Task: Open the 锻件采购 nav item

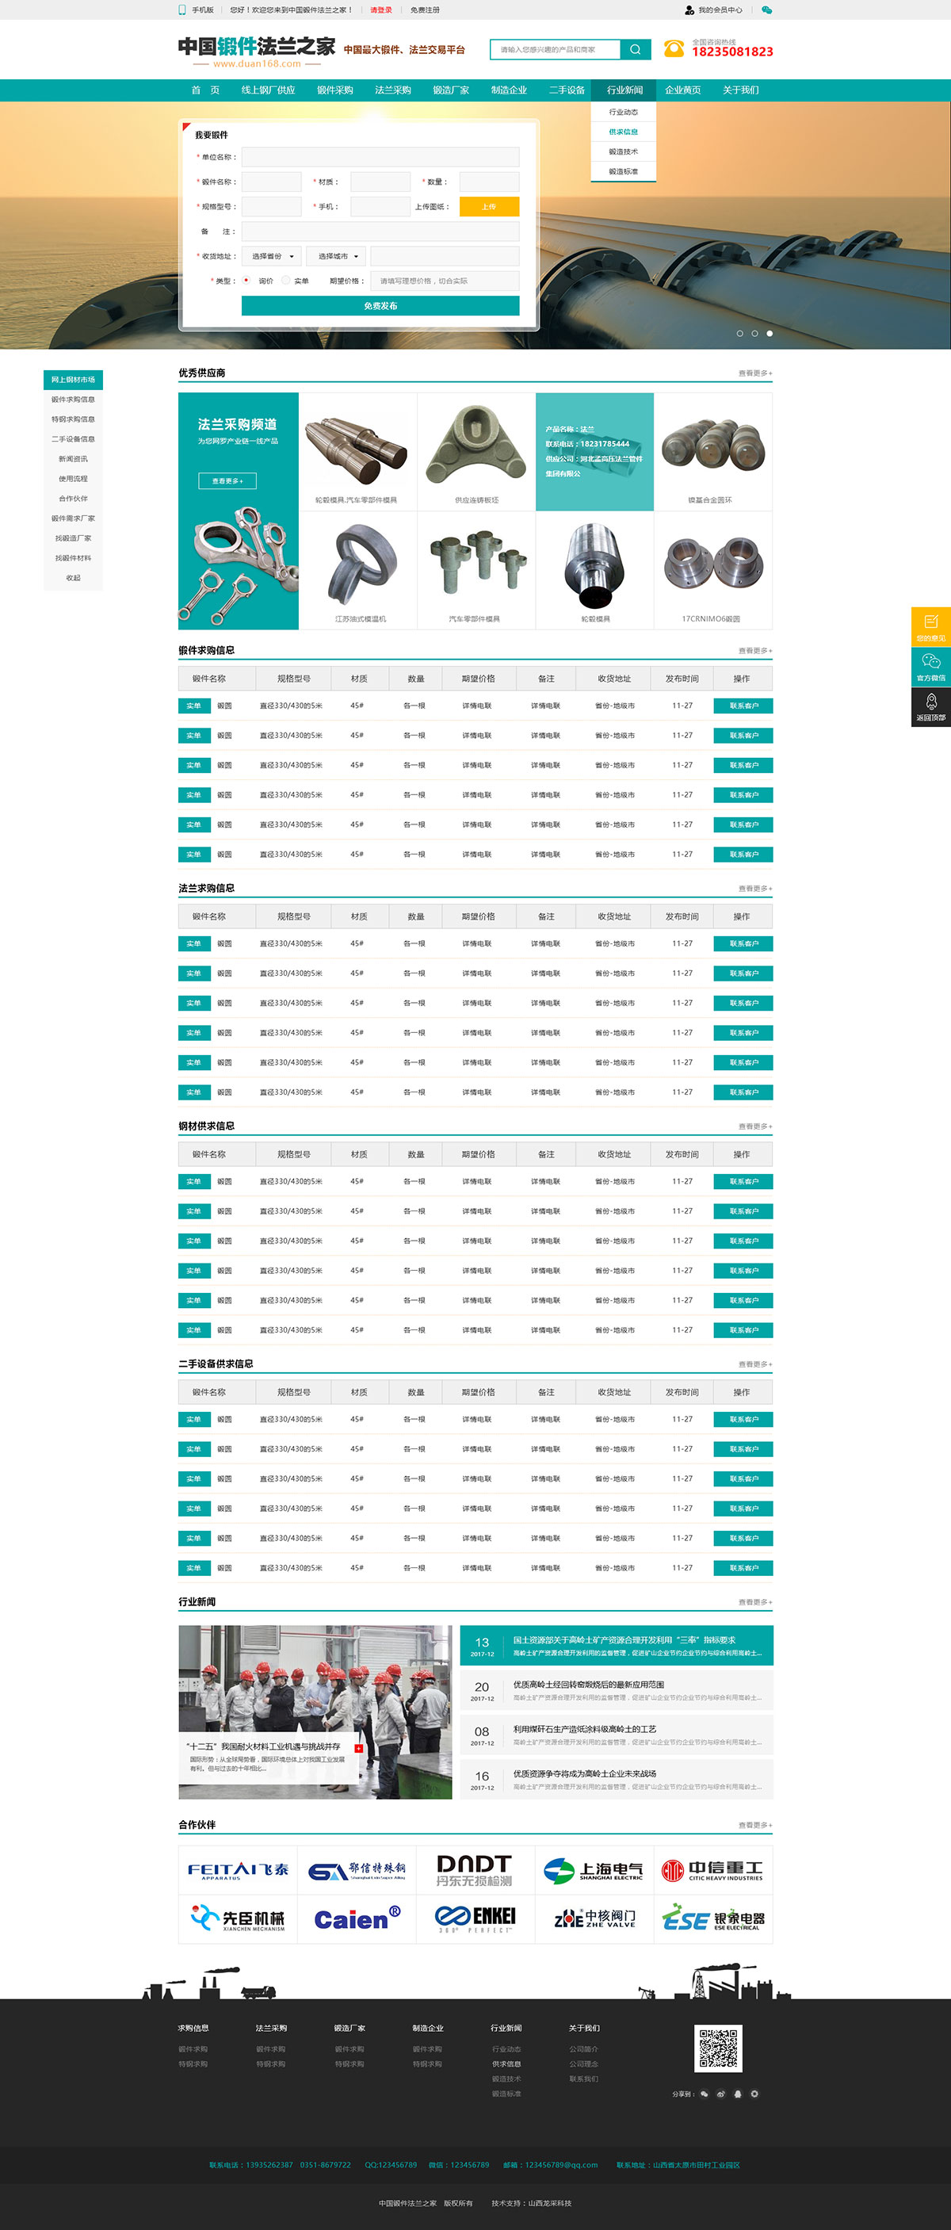Action: point(335,90)
